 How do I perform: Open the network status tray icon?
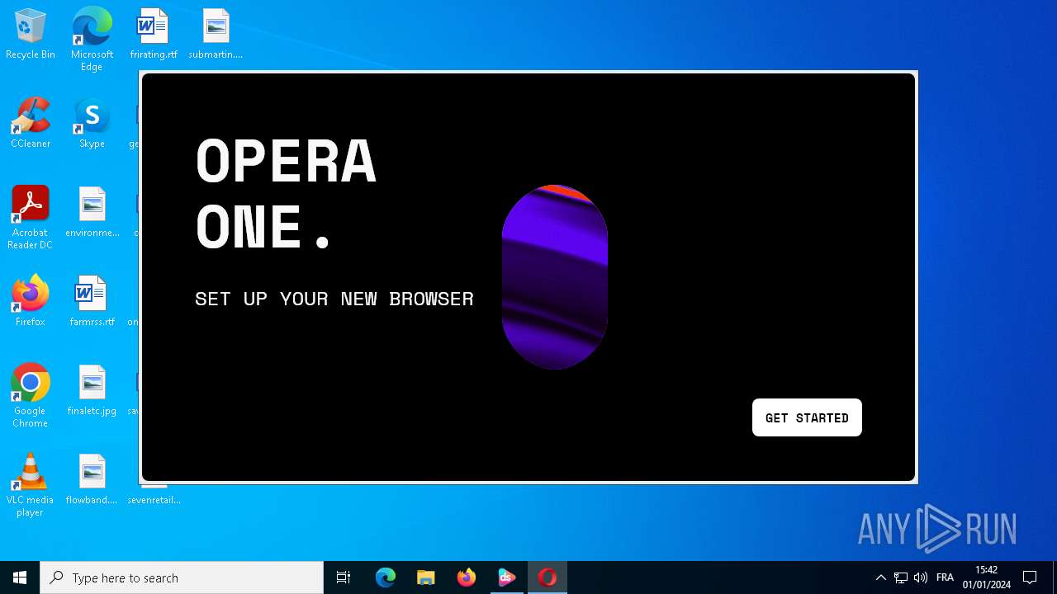901,577
